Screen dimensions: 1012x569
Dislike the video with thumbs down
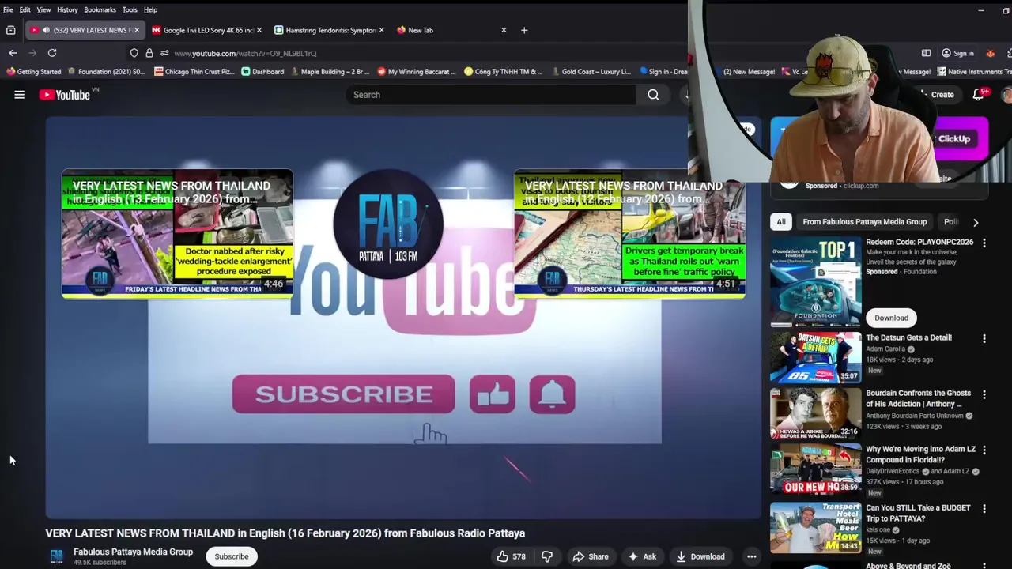pos(546,556)
